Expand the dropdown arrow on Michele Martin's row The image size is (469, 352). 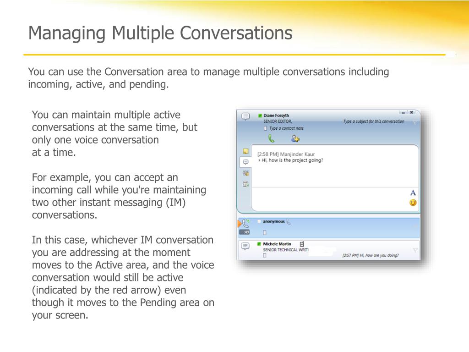click(x=415, y=250)
